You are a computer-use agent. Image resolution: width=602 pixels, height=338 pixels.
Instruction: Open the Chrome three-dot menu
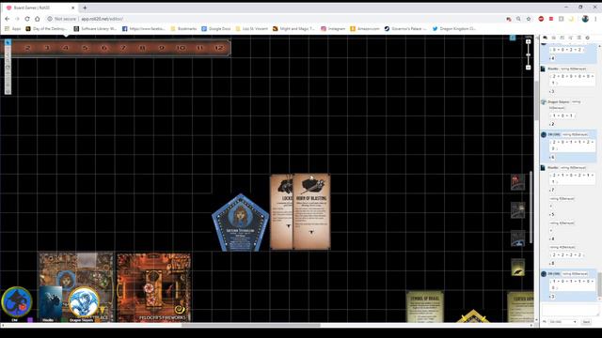point(595,19)
